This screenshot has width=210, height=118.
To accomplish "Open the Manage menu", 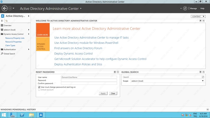I will 193,8.
